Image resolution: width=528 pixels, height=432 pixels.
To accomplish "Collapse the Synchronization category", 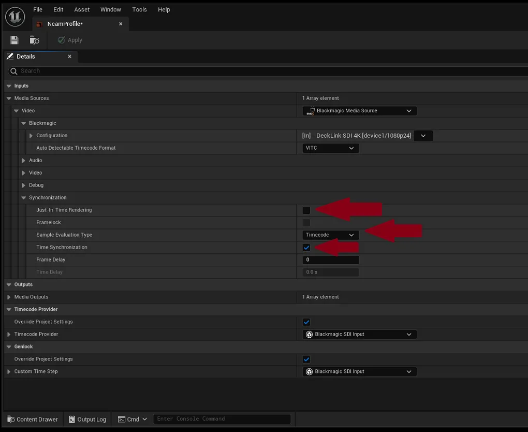I will [x=24, y=198].
